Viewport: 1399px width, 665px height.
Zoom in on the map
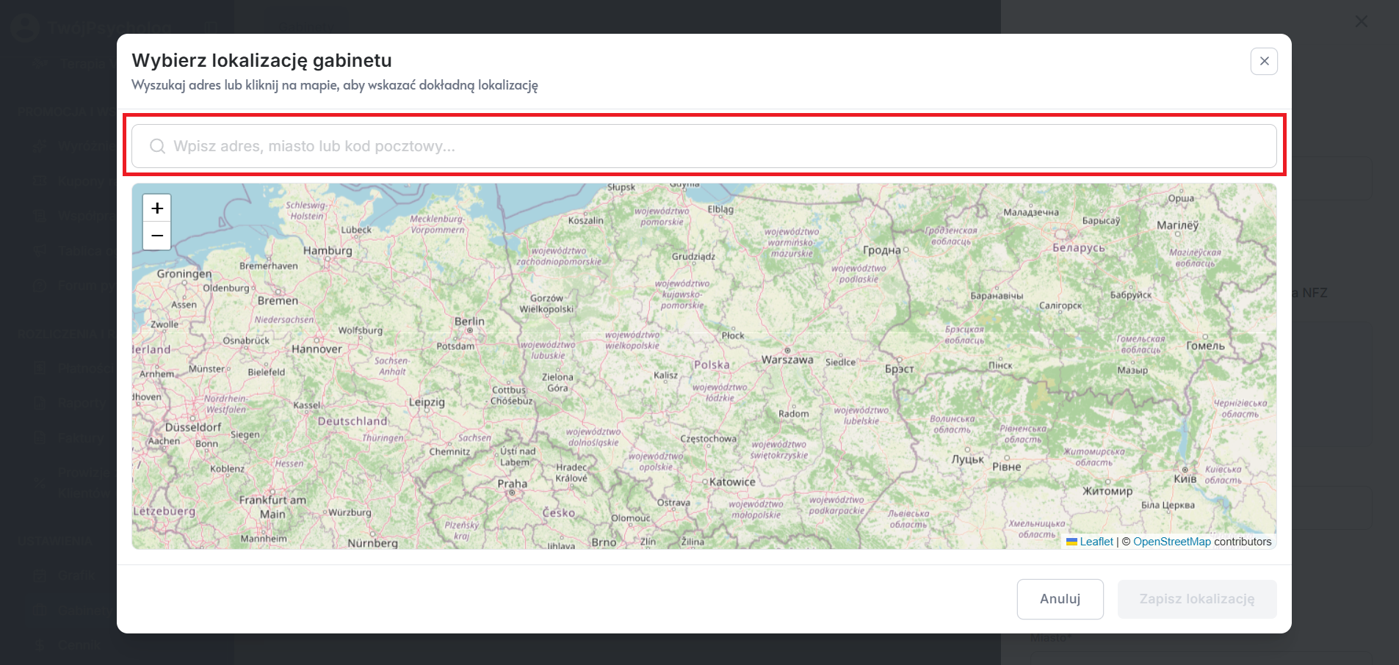click(156, 208)
